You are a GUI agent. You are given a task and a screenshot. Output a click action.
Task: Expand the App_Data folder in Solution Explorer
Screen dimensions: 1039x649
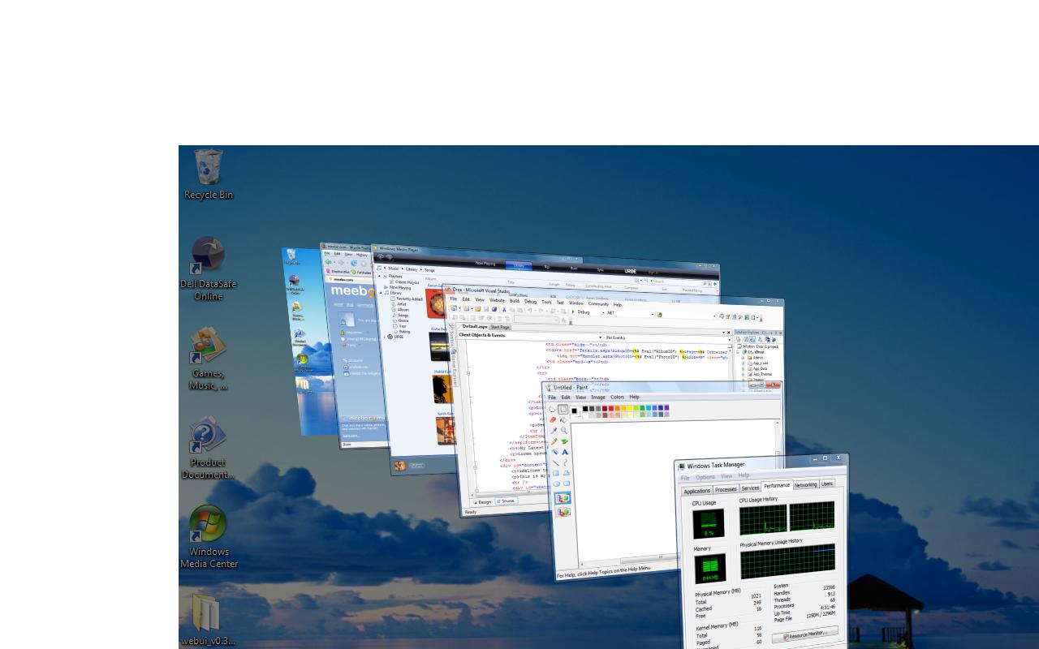click(743, 368)
